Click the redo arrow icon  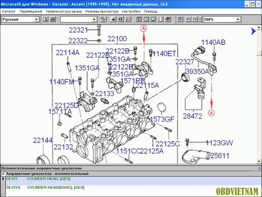(x=195, y=19)
